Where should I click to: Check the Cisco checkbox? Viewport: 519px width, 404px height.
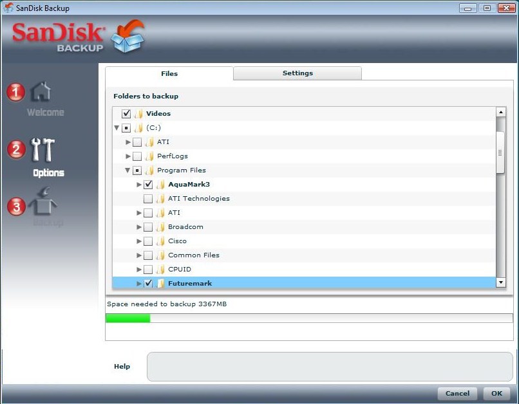coord(148,241)
